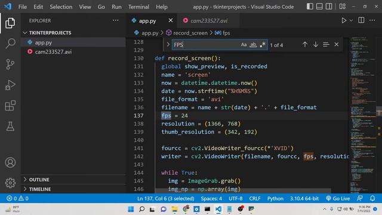Open the Manage gear icon
The width and height of the screenshot is (382, 215).
10,183
